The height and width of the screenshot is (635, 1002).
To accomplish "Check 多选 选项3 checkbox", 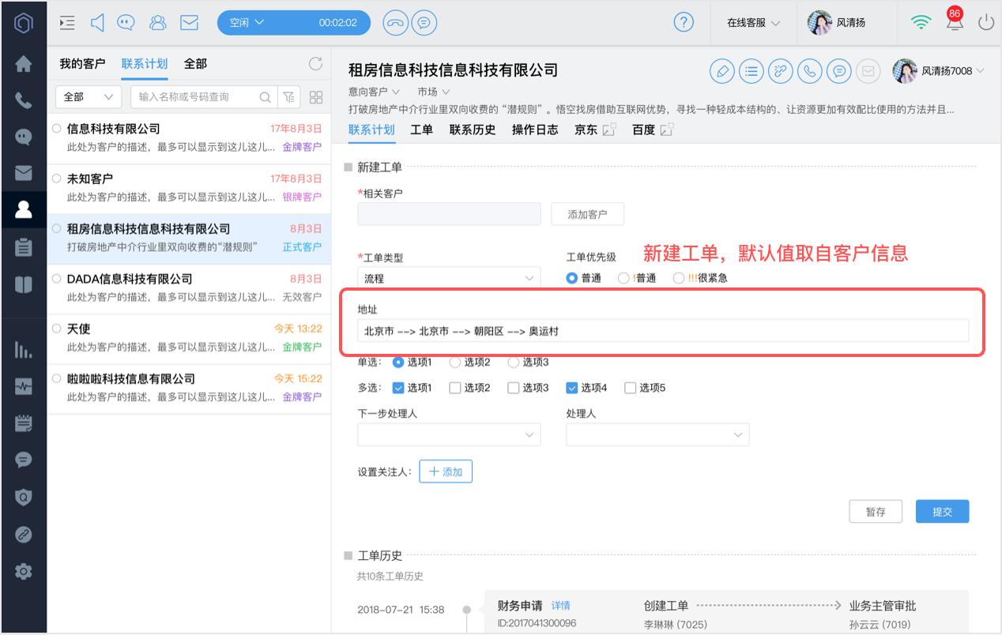I will tap(514, 388).
